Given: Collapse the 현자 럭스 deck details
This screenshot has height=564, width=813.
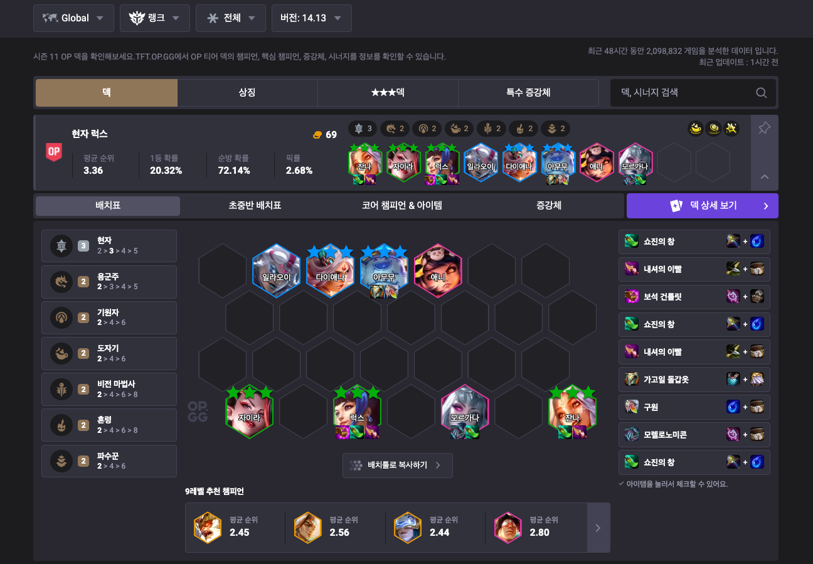Looking at the screenshot, I should [x=764, y=177].
